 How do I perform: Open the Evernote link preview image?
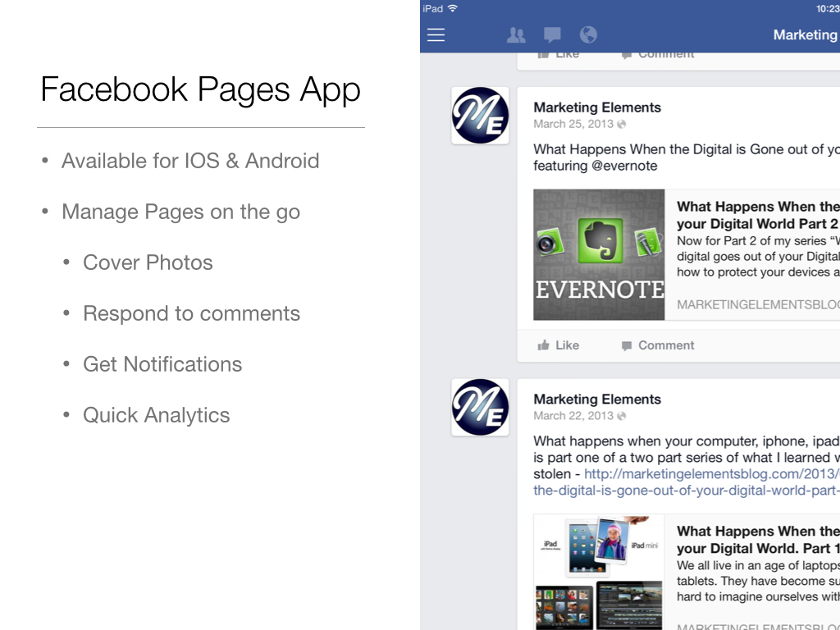click(x=599, y=254)
